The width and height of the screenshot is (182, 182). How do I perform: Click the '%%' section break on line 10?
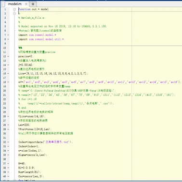[20, 48]
